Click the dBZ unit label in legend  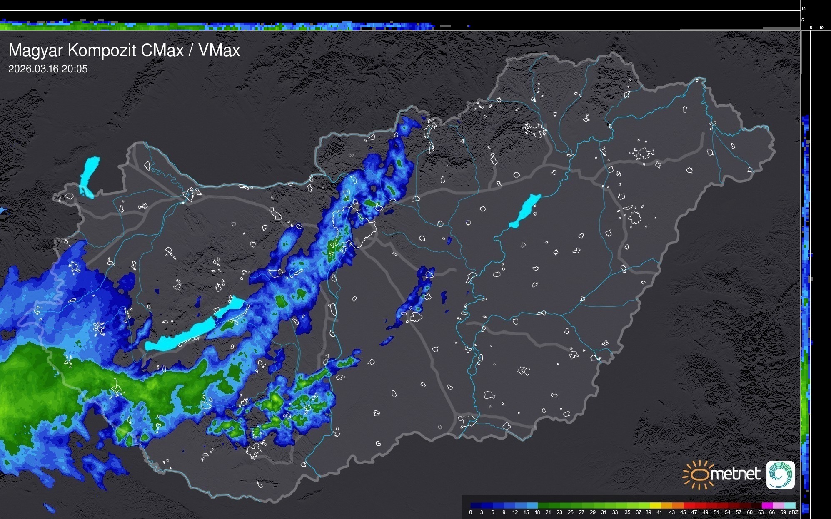point(794,512)
